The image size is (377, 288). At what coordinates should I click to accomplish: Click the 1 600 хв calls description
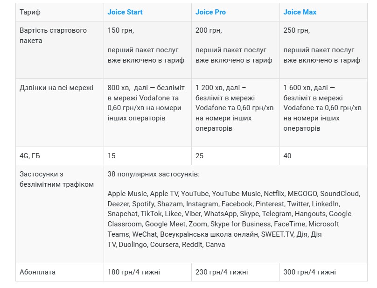point(322,108)
